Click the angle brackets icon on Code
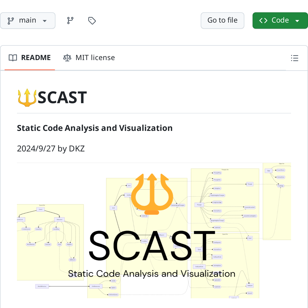This screenshot has height=308, width=308. (x=263, y=21)
